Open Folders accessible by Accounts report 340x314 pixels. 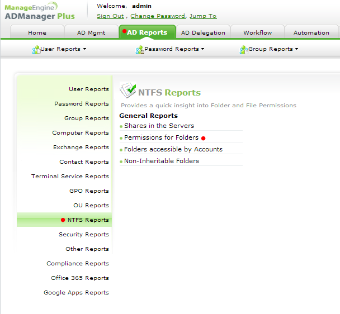pyautogui.click(x=173, y=149)
